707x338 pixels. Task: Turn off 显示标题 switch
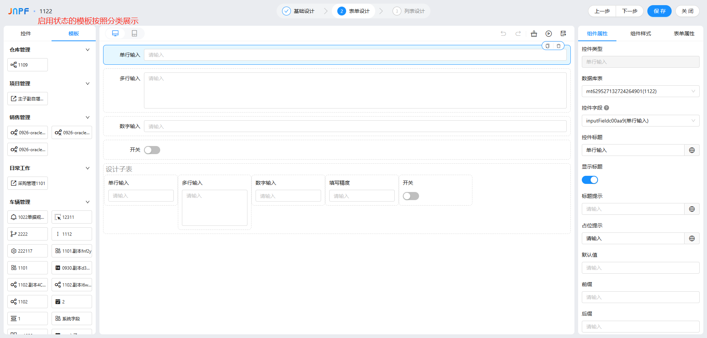coord(590,180)
